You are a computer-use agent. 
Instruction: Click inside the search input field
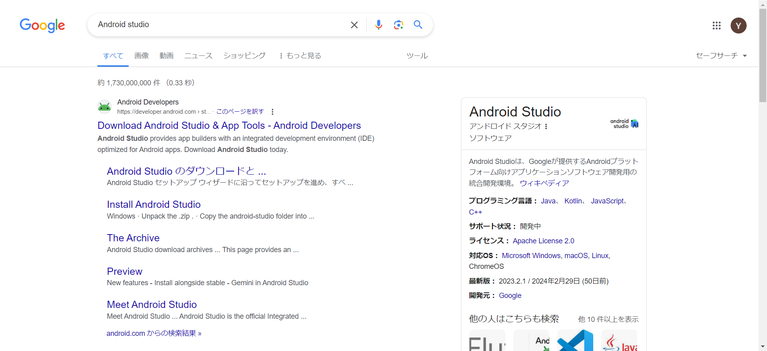tap(220, 25)
